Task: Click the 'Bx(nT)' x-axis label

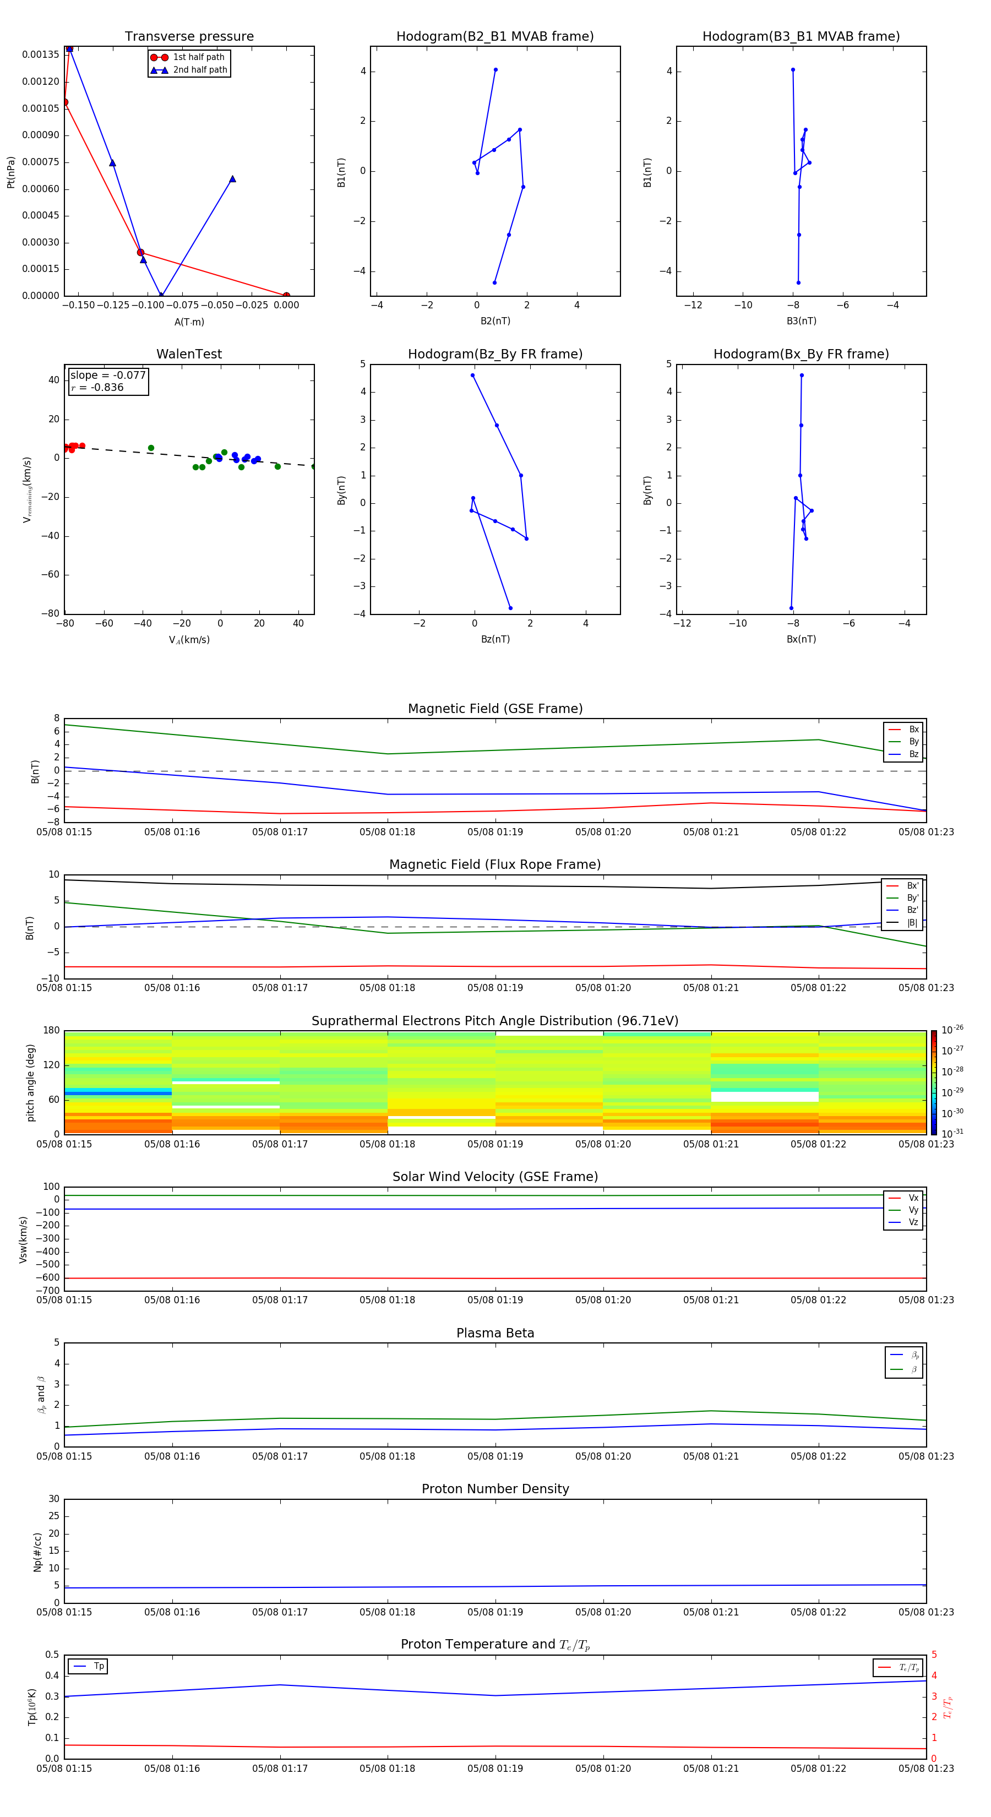Action: coord(801,639)
